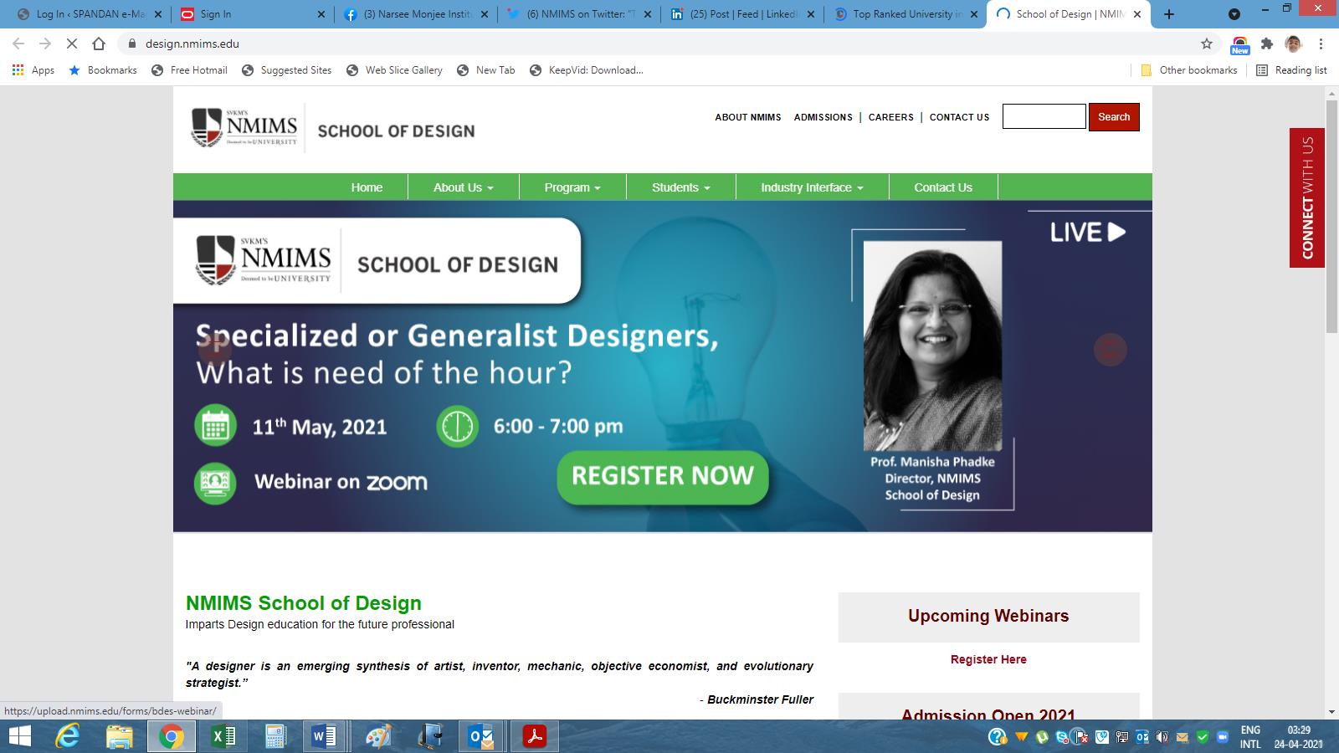Viewport: 1339px width, 753px height.
Task: Open Adobe Acrobat from the taskbar
Action: coord(534,736)
